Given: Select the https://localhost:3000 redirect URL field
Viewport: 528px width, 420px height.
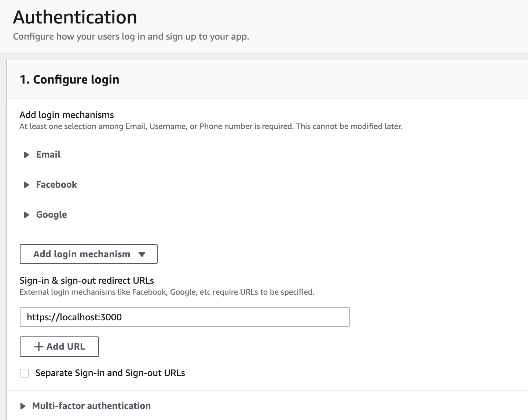Looking at the screenshot, I should click(184, 317).
